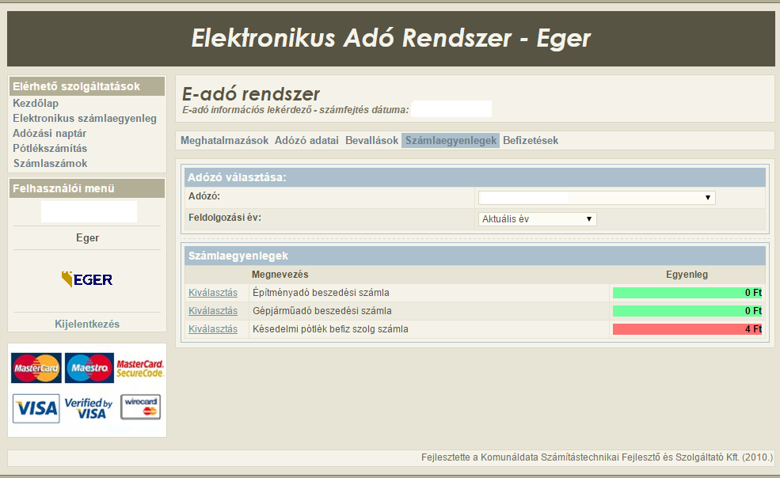
Task: Click the MasterCard SecureCode logo
Action: [140, 369]
